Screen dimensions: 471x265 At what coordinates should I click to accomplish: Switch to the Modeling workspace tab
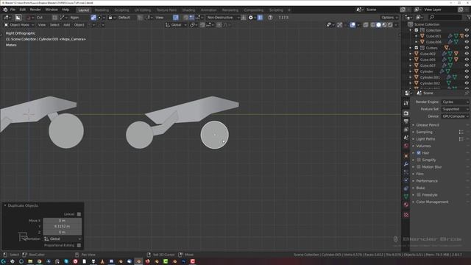point(102,10)
